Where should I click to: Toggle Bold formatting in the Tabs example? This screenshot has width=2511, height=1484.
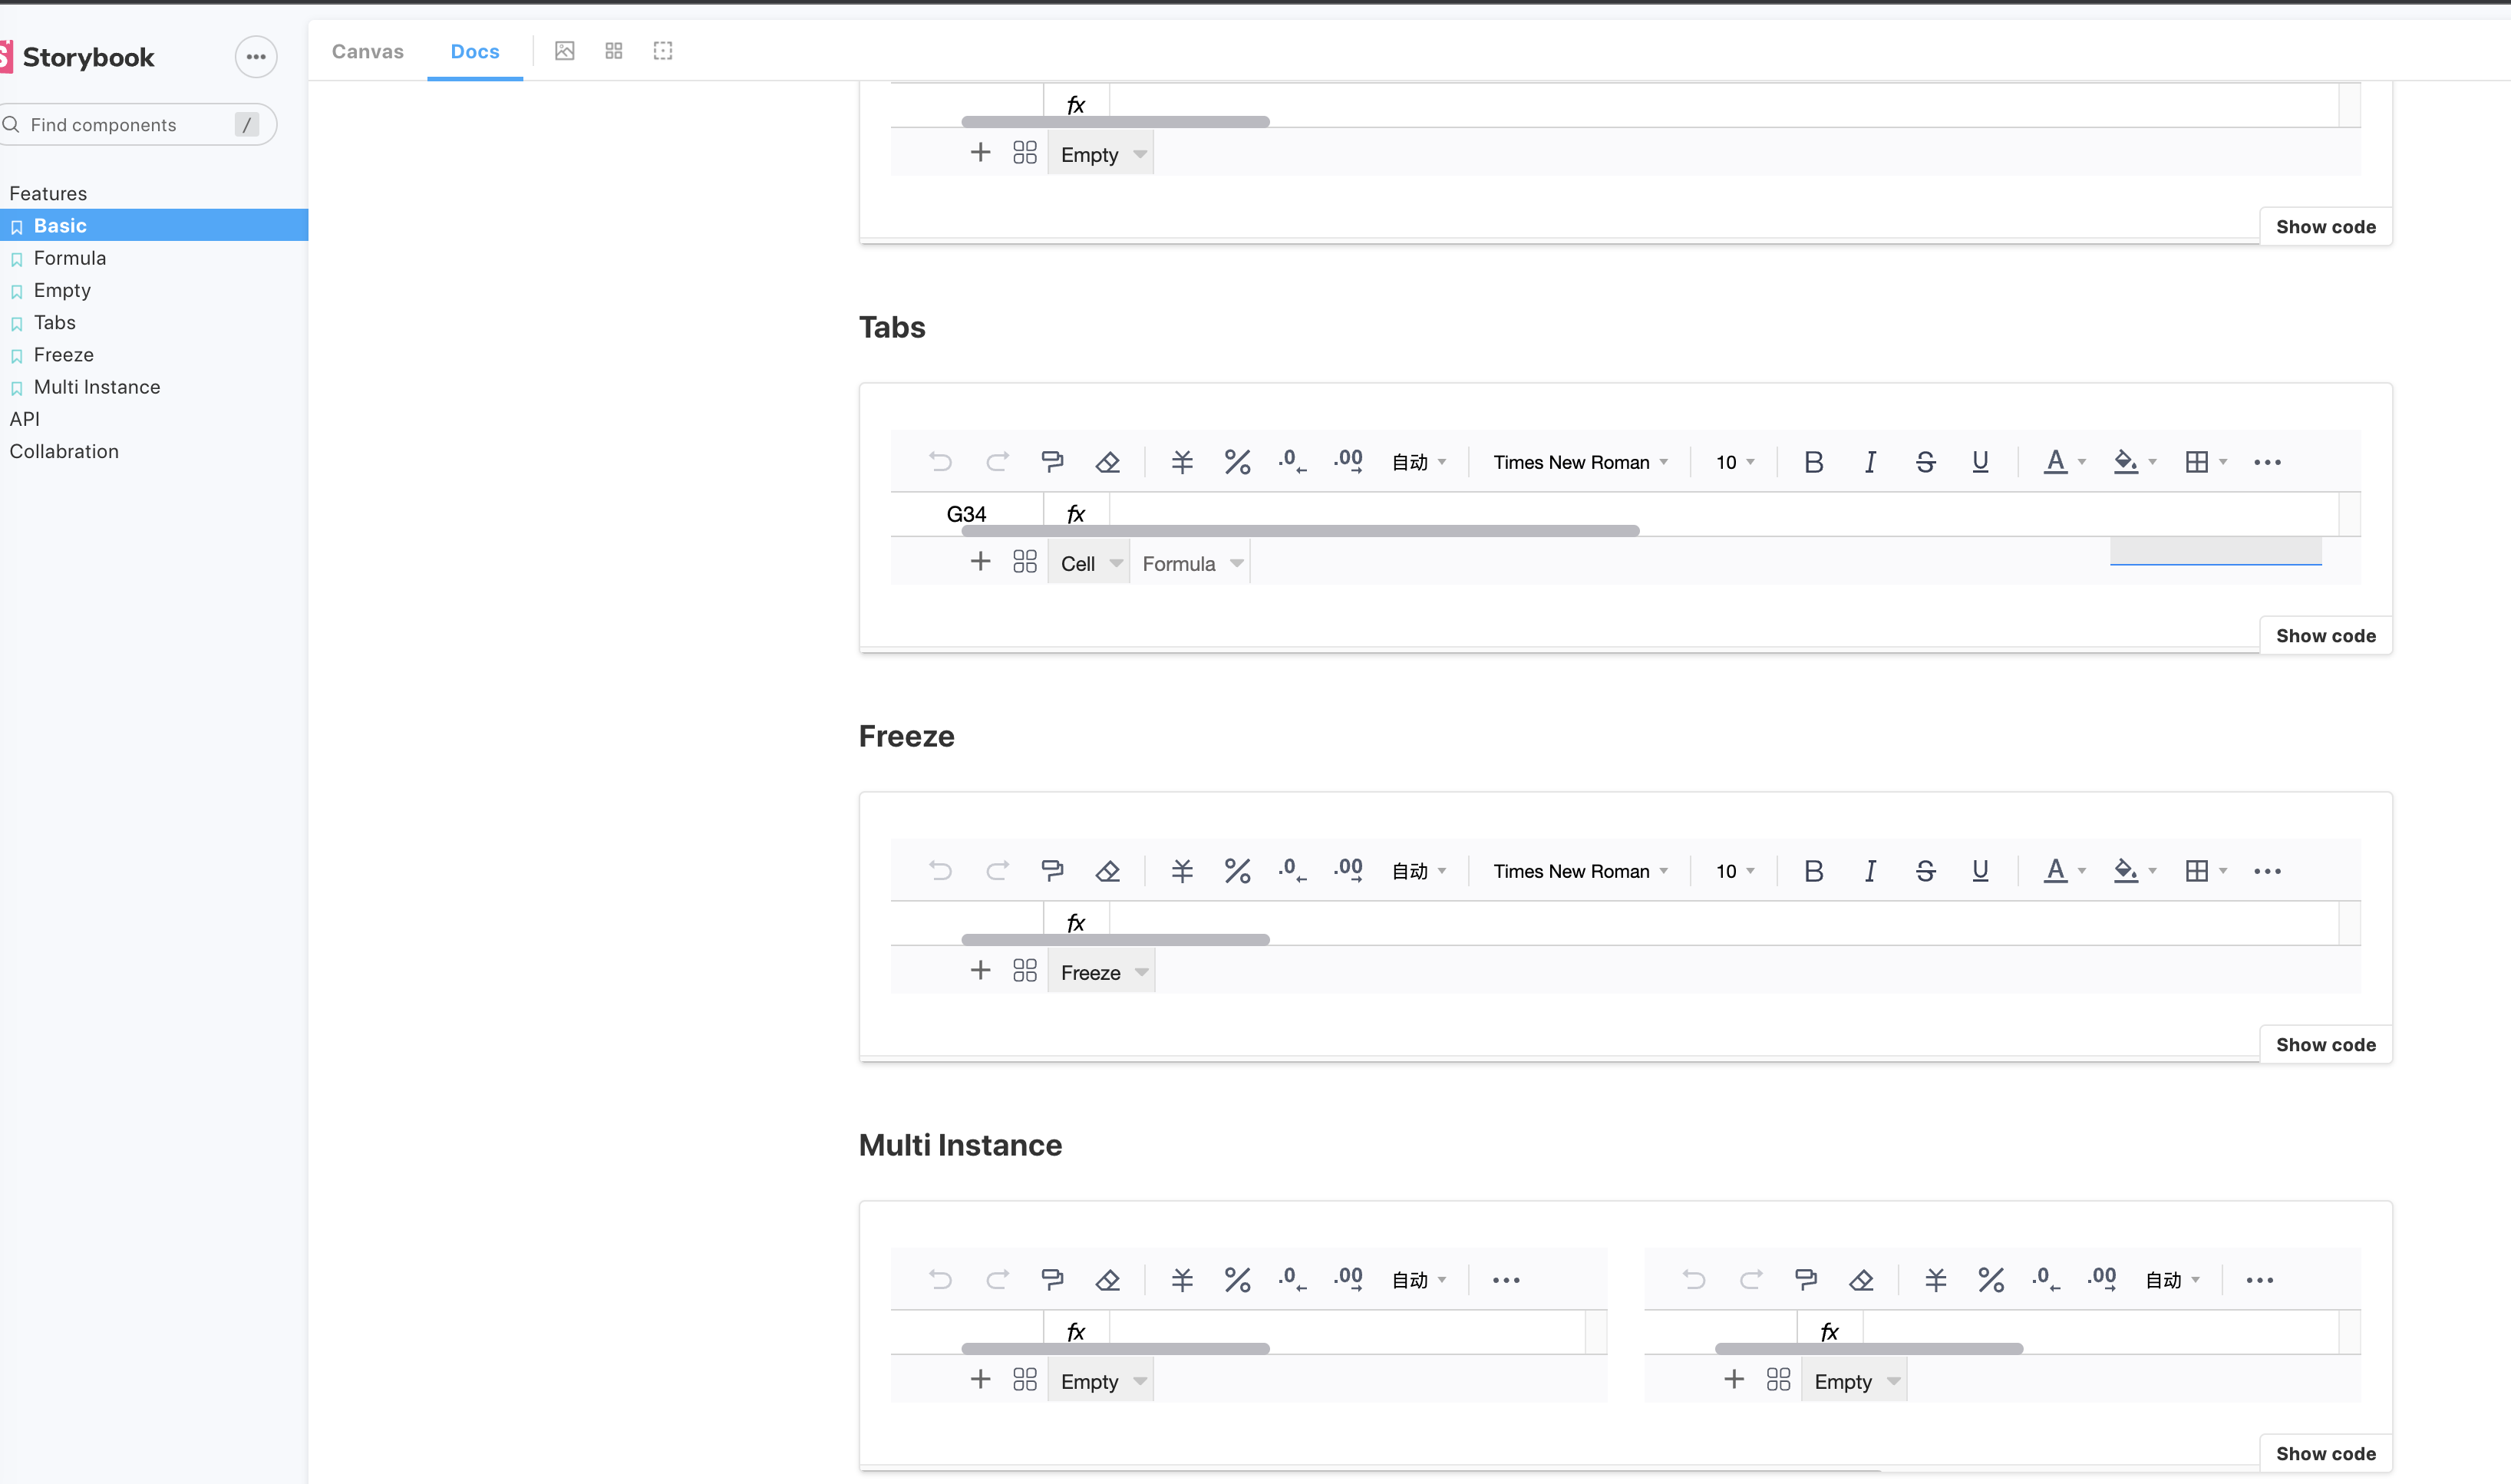[1813, 461]
